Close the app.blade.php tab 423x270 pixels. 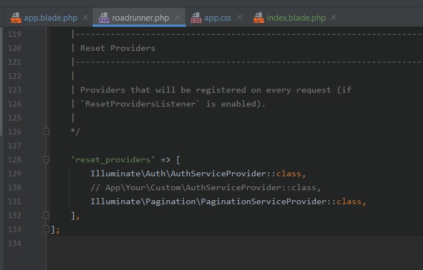[x=85, y=17]
